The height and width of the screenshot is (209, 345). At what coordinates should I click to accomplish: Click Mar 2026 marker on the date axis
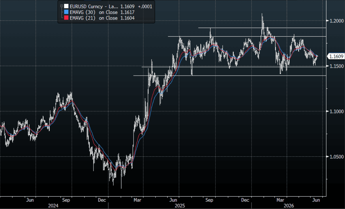pyautogui.click(x=280, y=200)
